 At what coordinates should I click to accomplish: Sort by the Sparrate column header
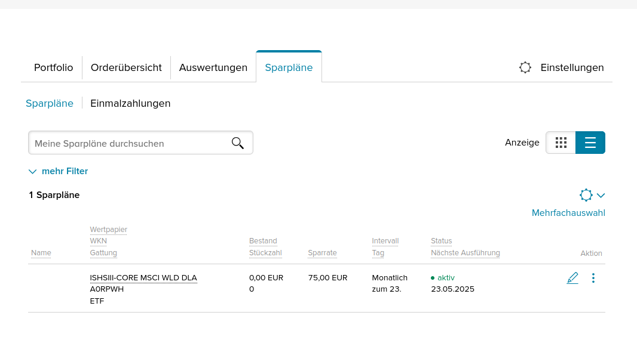(322, 253)
